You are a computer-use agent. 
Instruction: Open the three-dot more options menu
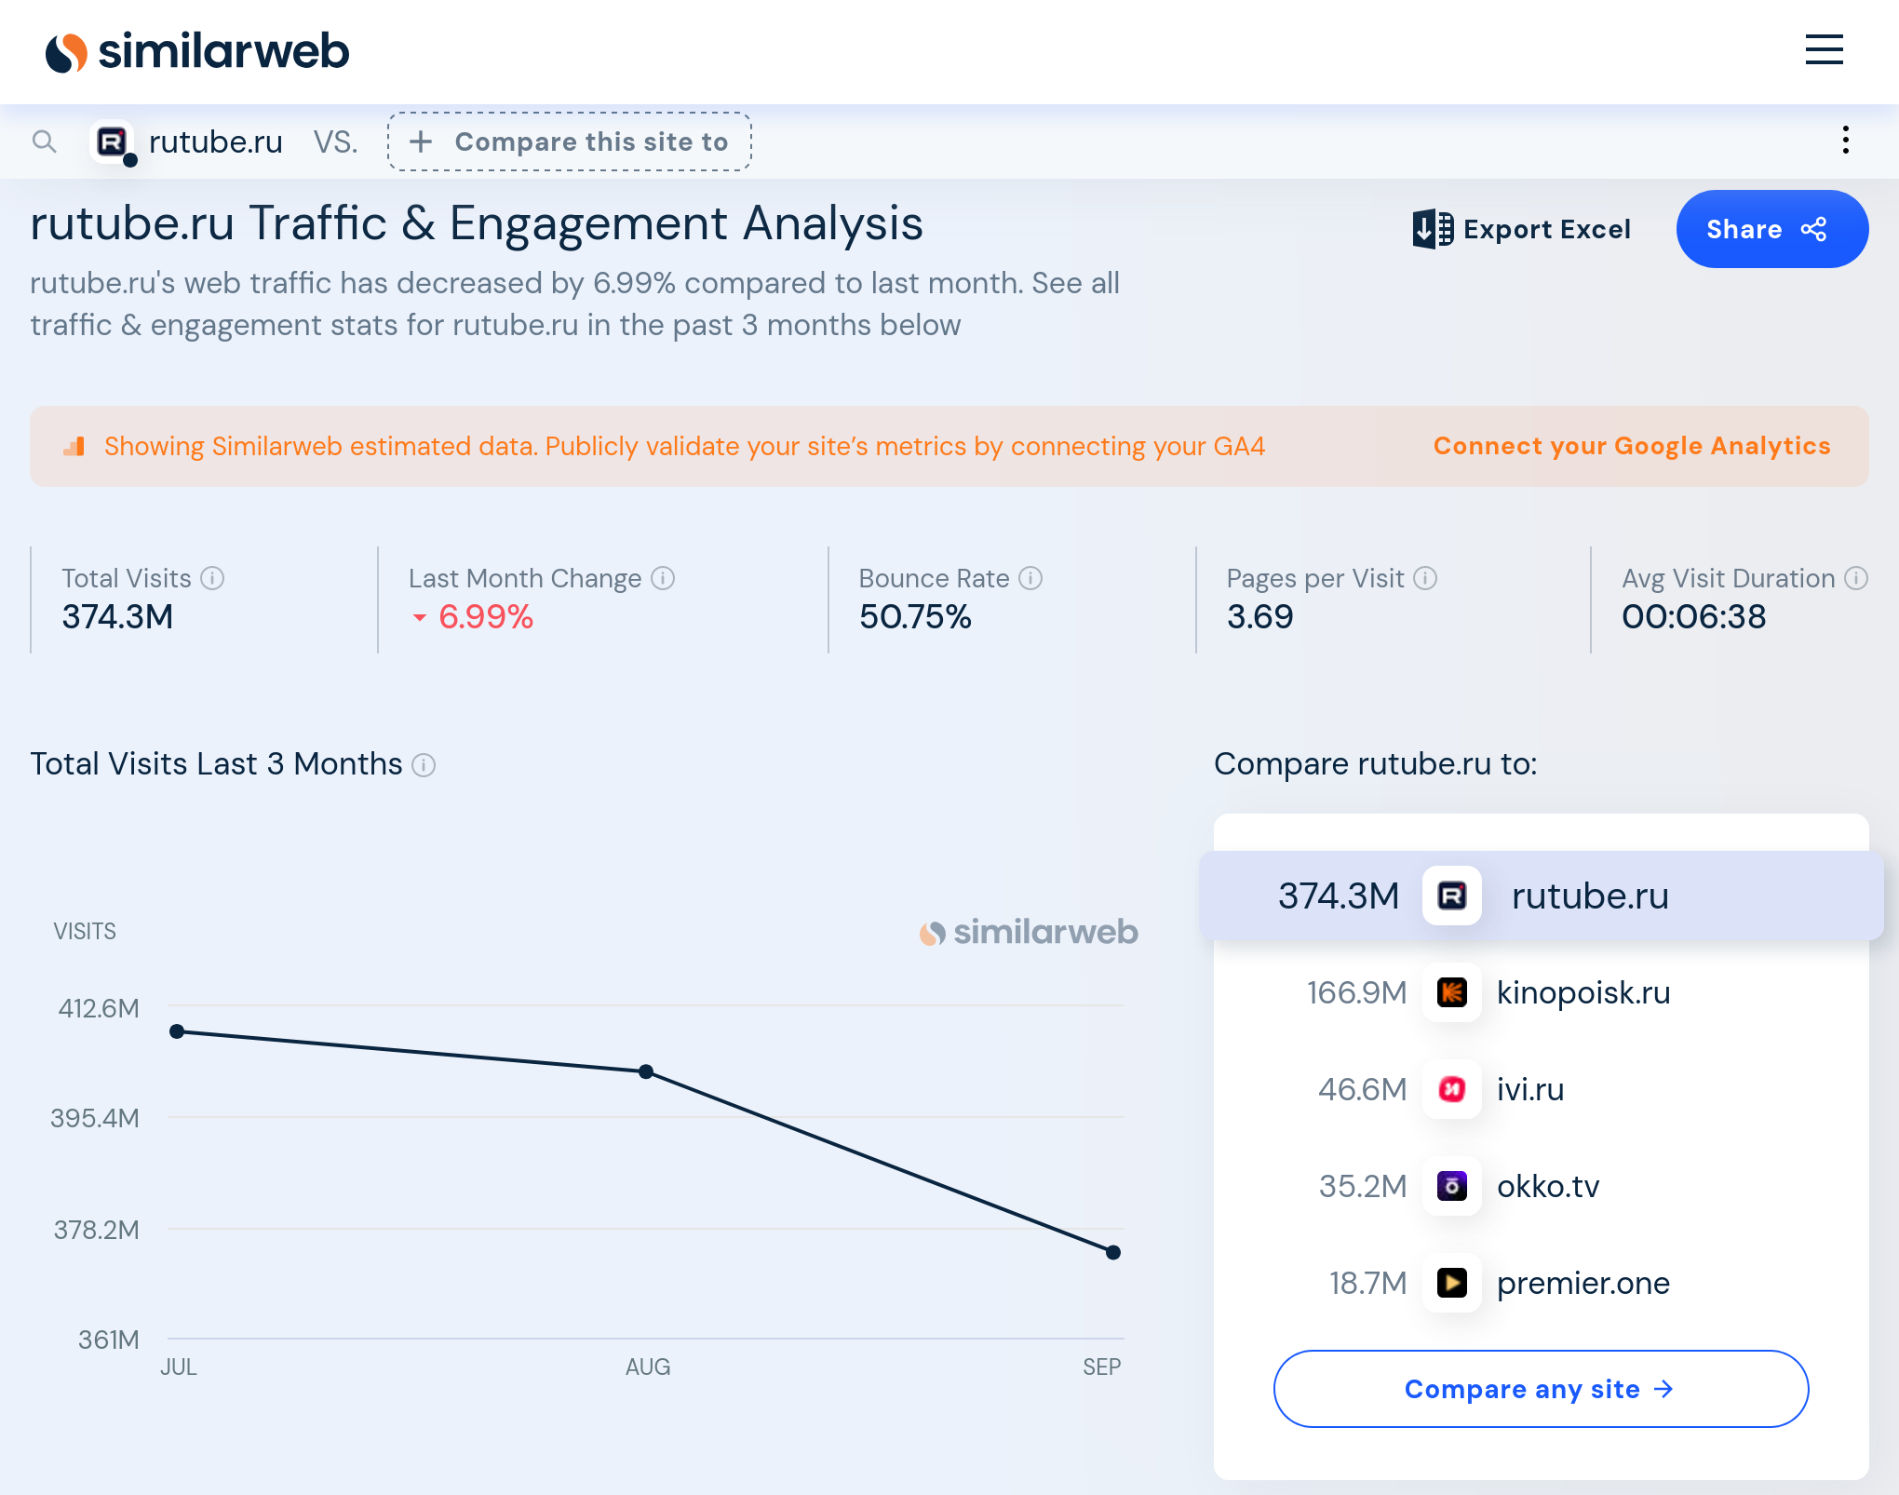coord(1845,141)
